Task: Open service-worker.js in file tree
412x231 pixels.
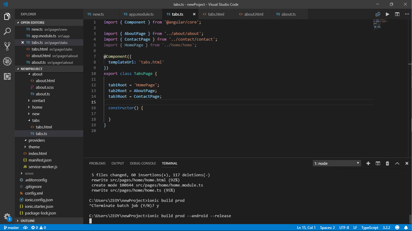Action: tap(43, 167)
